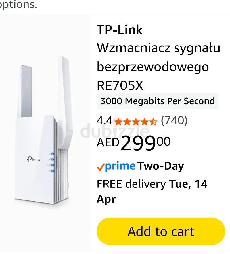230x254 pixels.
Task: Click the TP-Link brand name heading
Action: pos(120,30)
